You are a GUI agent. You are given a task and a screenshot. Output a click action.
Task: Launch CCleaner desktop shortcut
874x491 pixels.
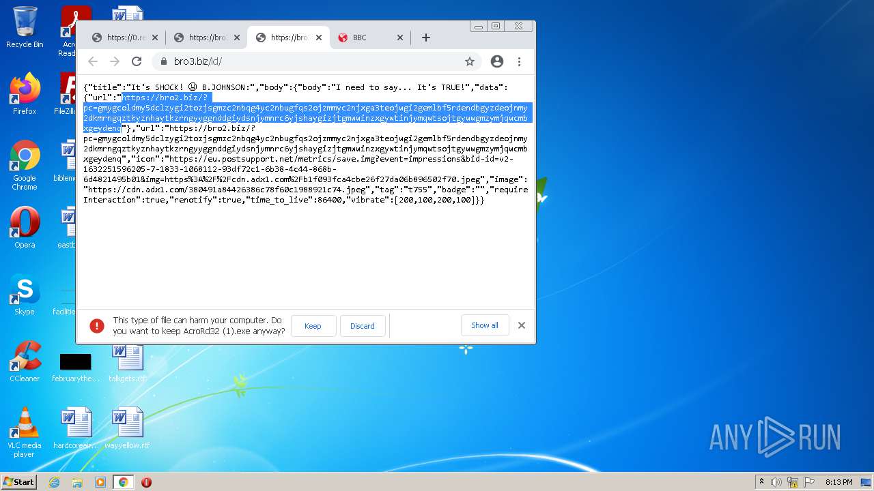25,361
